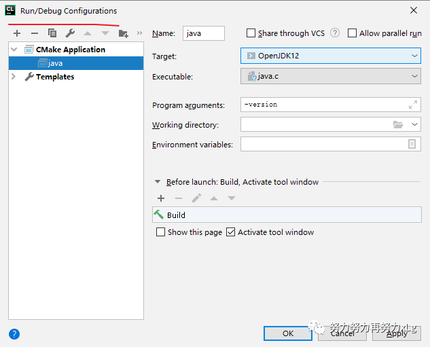Check the Show this page option

[160, 232]
